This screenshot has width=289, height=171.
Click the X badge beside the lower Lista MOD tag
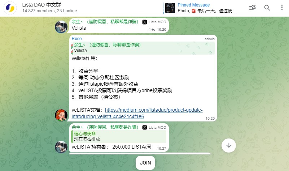coord(145,127)
